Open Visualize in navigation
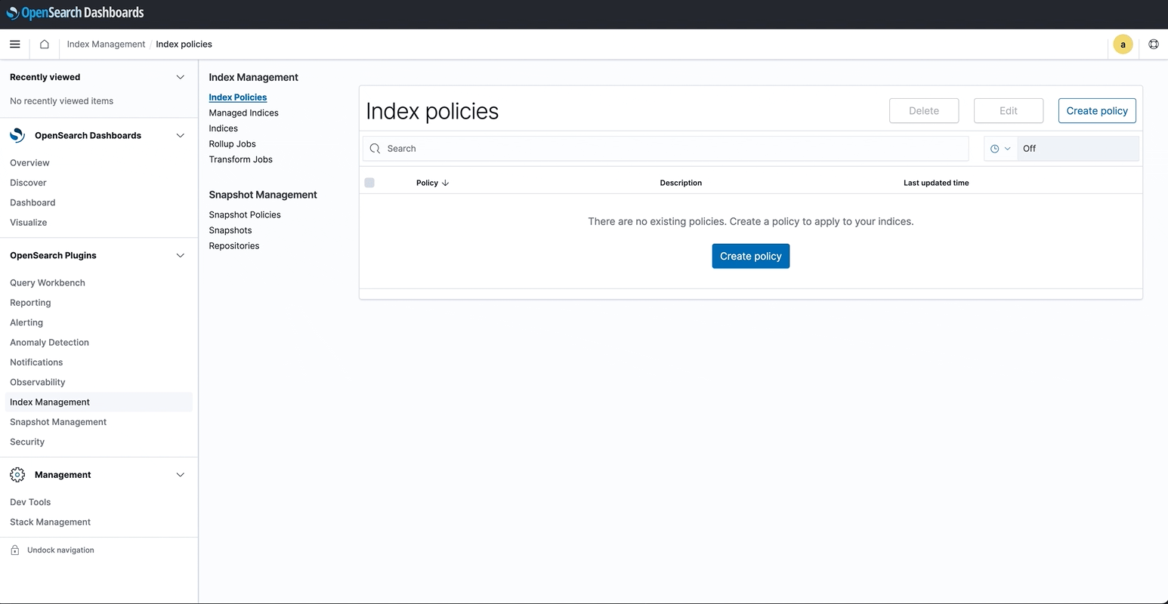 [28, 223]
